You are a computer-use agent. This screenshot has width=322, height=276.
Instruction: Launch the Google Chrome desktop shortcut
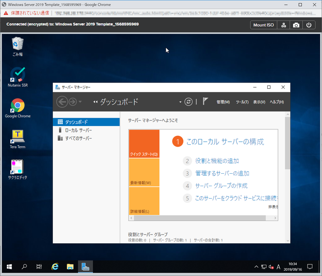pyautogui.click(x=18, y=108)
